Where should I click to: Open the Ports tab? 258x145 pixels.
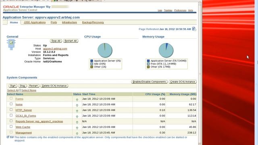54,22
